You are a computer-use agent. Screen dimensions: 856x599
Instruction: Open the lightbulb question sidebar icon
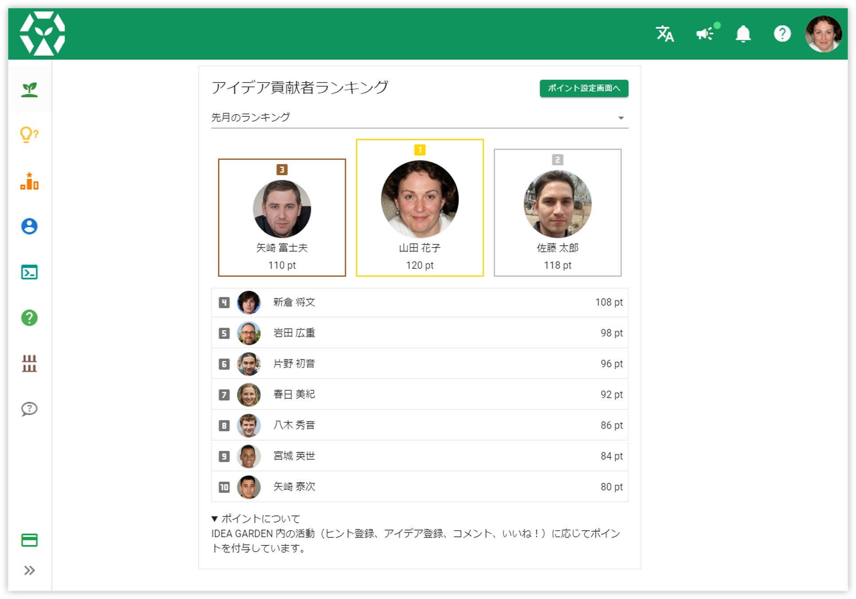tap(30, 134)
